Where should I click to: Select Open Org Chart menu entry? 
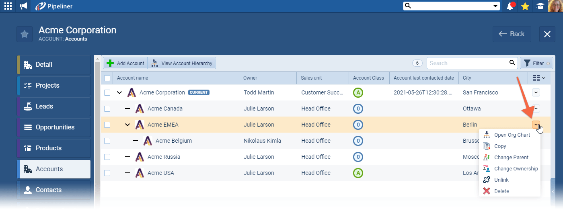click(512, 135)
